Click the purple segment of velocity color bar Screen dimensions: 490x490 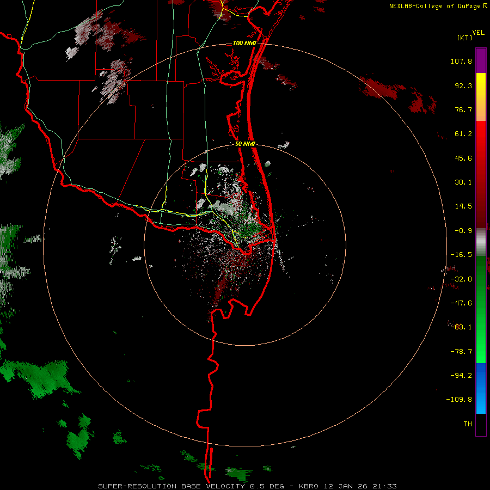pyautogui.click(x=481, y=60)
